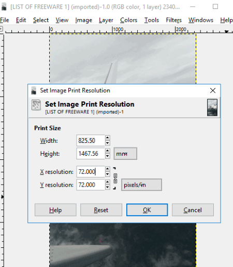Decrease Y resolution with down arrow
This screenshot has height=267, width=233.
point(108,187)
